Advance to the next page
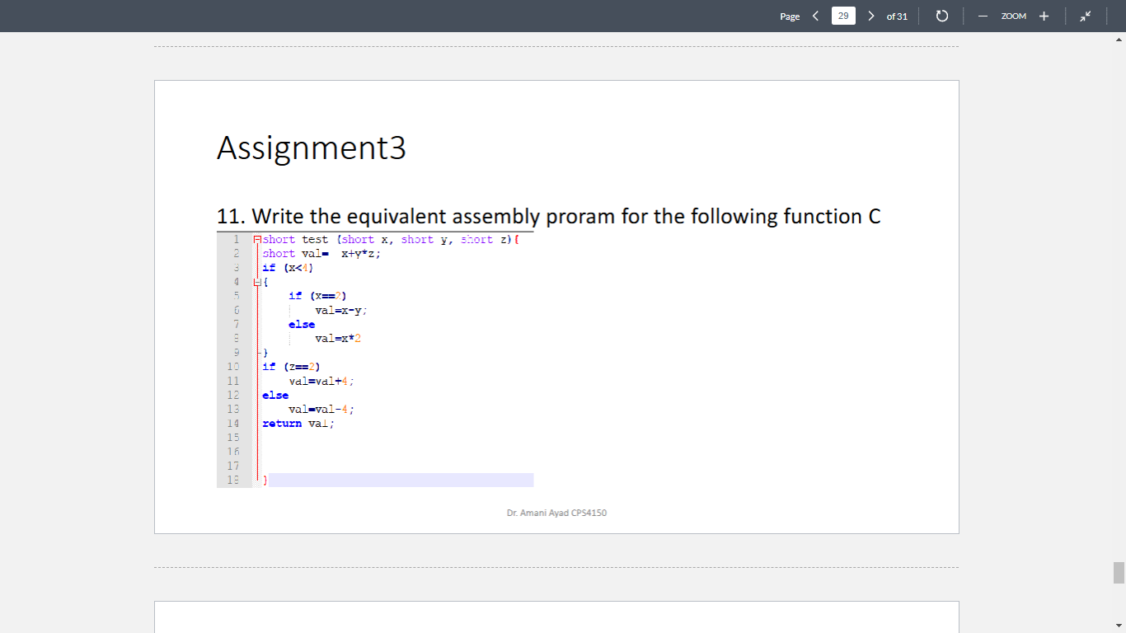Viewport: 1126px width, 633px height. click(871, 16)
